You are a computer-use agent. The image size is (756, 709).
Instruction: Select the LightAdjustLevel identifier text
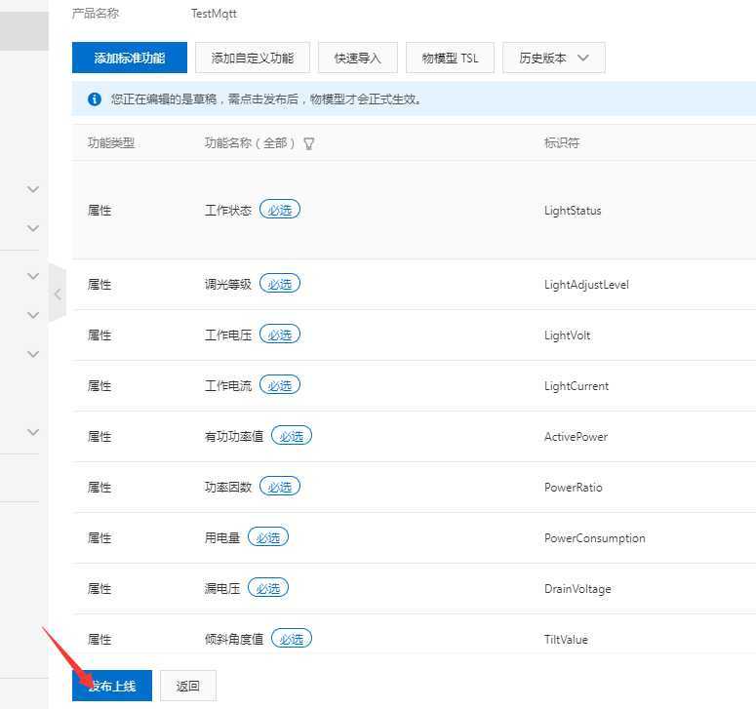pos(586,285)
